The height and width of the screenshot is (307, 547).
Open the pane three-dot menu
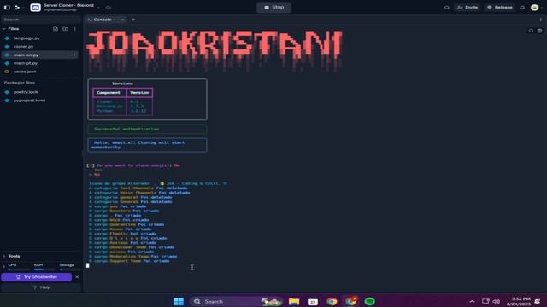pyautogui.click(x=541, y=20)
